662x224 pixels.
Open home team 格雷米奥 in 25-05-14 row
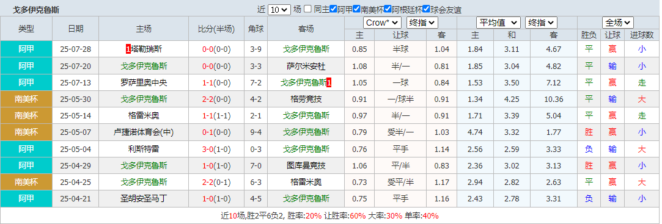[144, 115]
